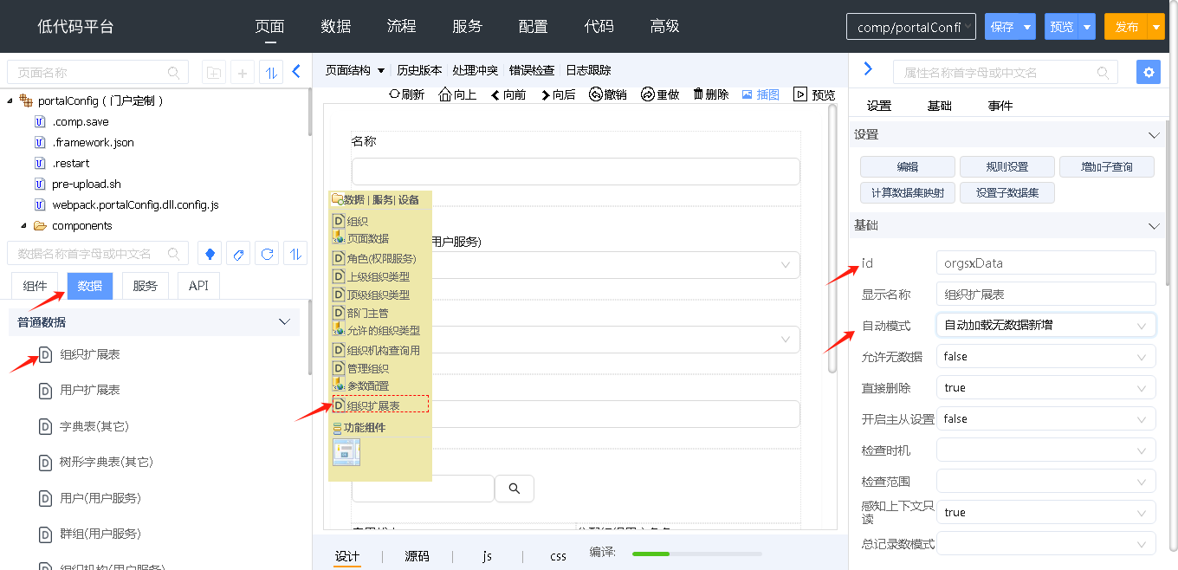Viewport: 1178px width, 570px height.
Task: Collapse the 普通数据 section
Action: pyautogui.click(x=284, y=322)
